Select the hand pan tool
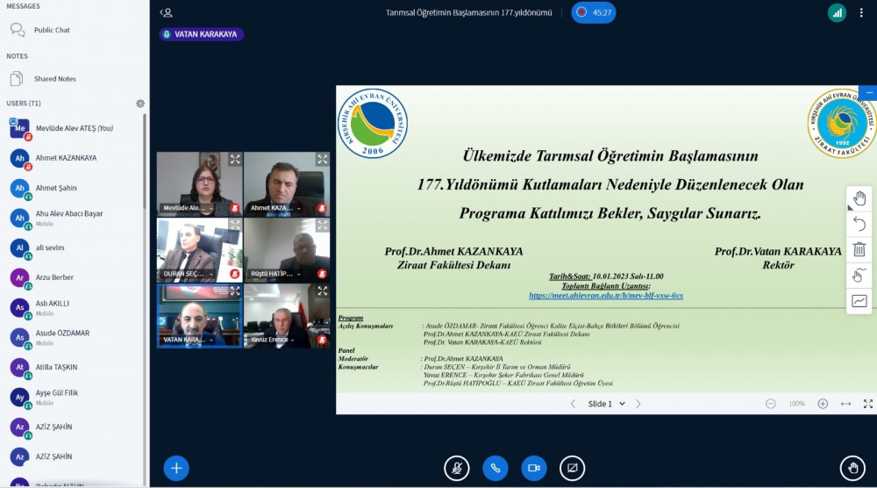Image resolution: width=877 pixels, height=488 pixels. (x=859, y=198)
